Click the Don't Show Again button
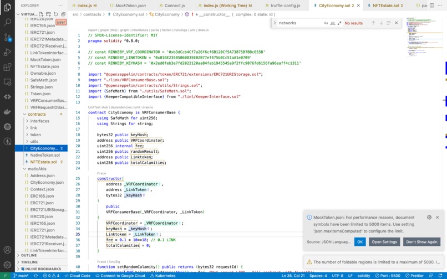 point(421,242)
